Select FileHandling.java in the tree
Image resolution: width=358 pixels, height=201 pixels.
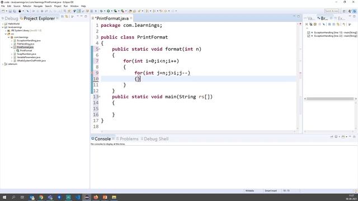pyautogui.click(x=26, y=44)
